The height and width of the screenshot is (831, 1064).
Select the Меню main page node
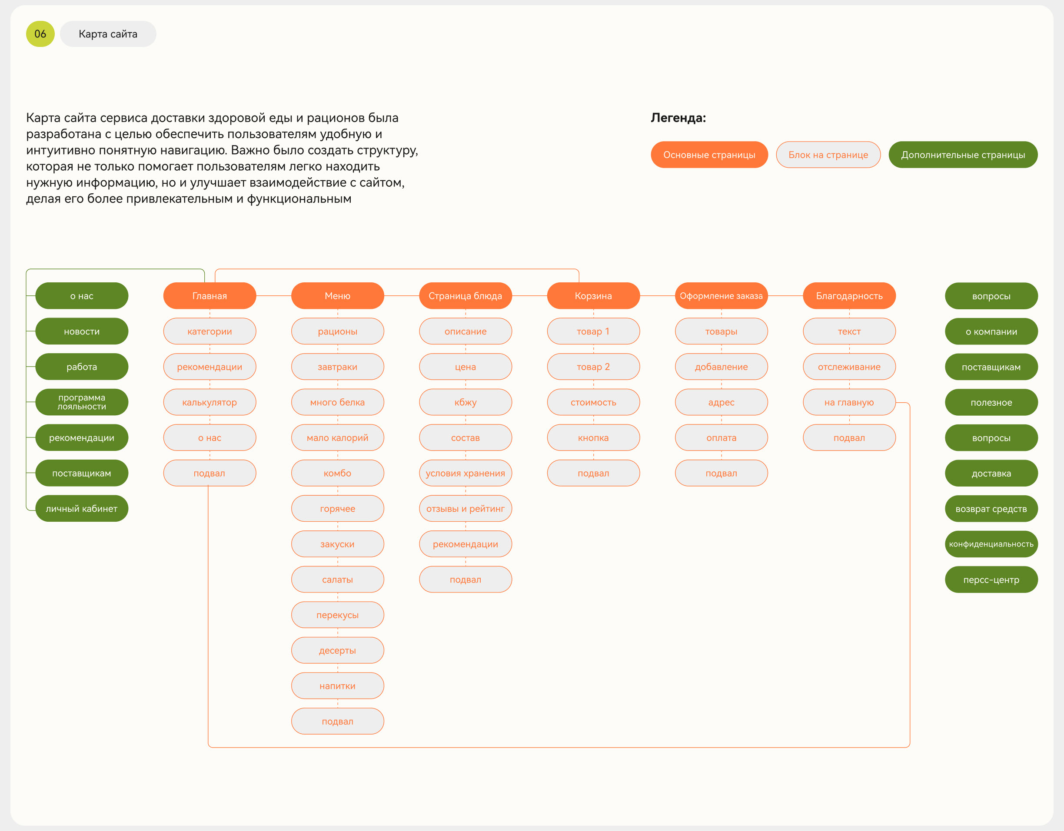click(x=337, y=295)
